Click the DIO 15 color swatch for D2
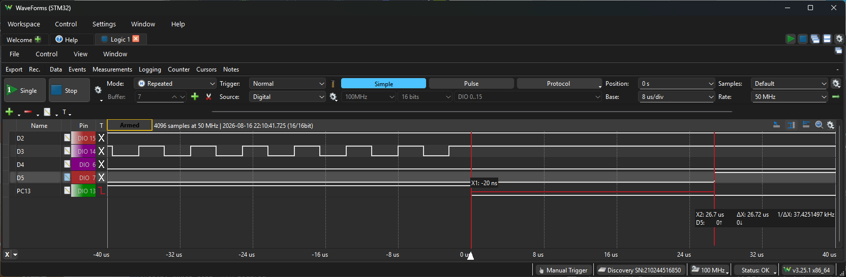 coord(83,138)
